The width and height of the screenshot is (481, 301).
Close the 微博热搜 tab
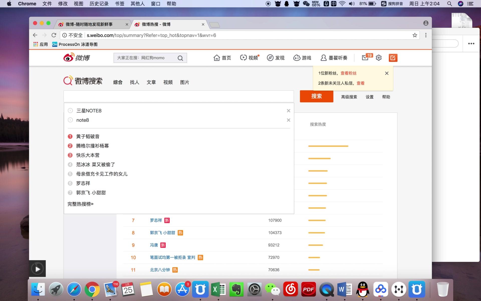click(203, 24)
